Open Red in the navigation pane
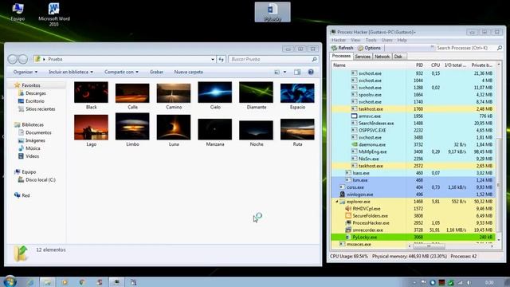Screen dimensions: 510x287 tap(22, 195)
